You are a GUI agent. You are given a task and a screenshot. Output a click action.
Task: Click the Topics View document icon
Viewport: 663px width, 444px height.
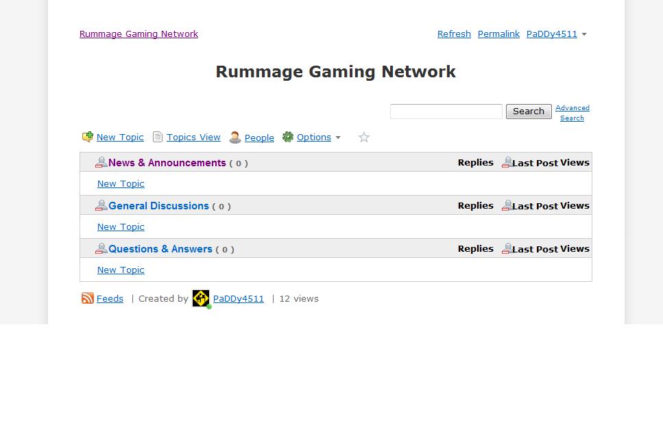click(x=158, y=137)
